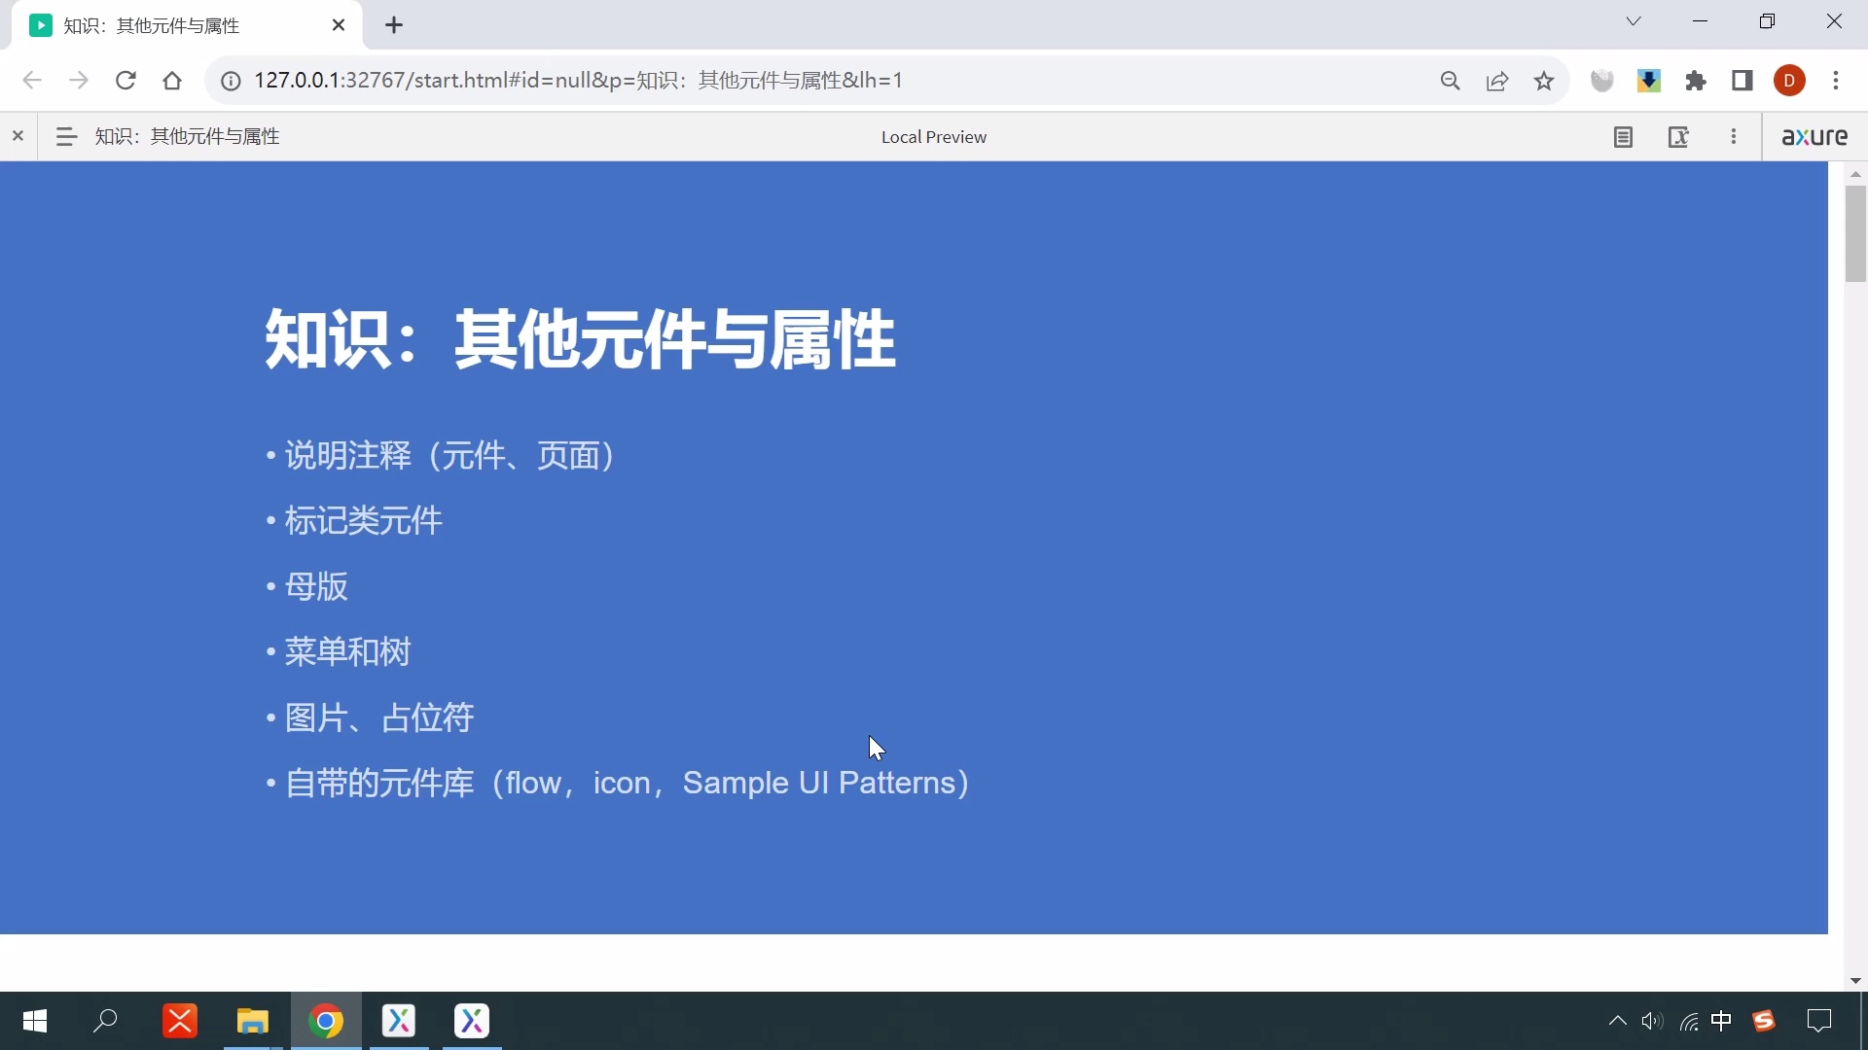1868x1050 pixels.
Task: Open the sitemap pages menu in preview toolbar
Action: (65, 136)
